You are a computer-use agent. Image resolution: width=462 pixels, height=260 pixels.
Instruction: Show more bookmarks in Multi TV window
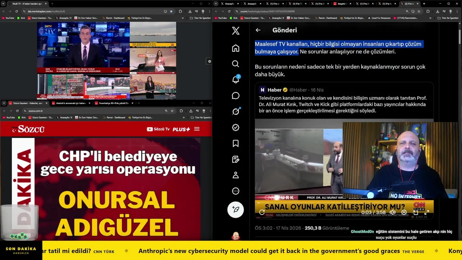point(183,18)
